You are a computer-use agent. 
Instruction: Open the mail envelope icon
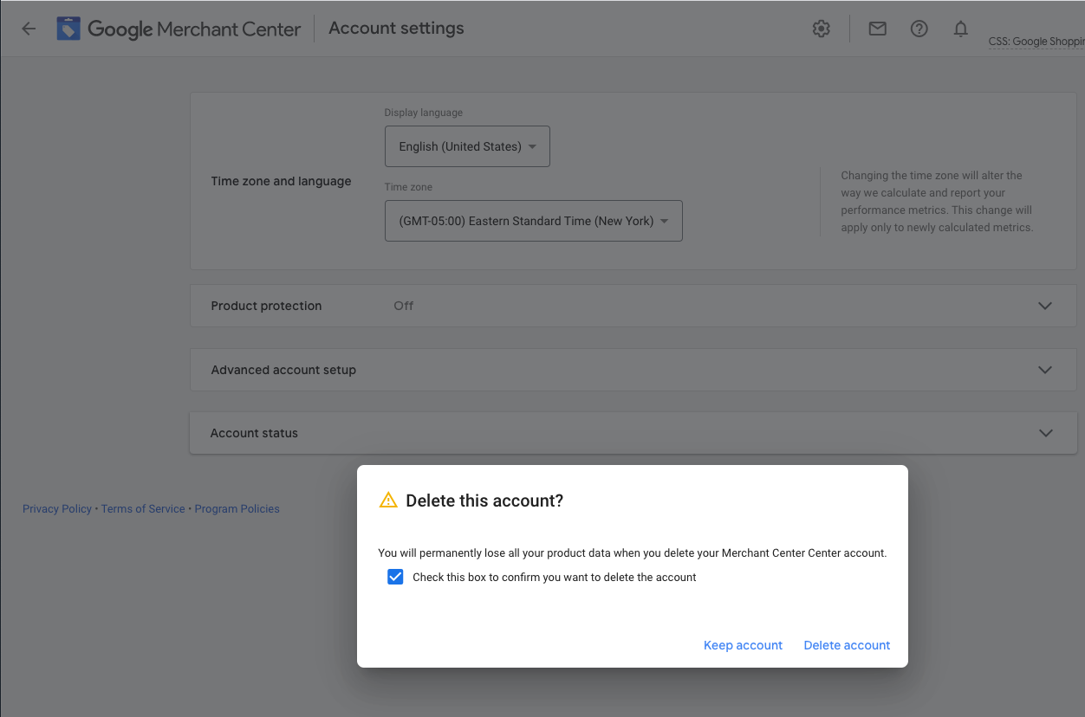pos(877,29)
